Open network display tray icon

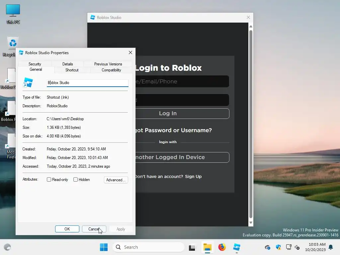(289, 247)
